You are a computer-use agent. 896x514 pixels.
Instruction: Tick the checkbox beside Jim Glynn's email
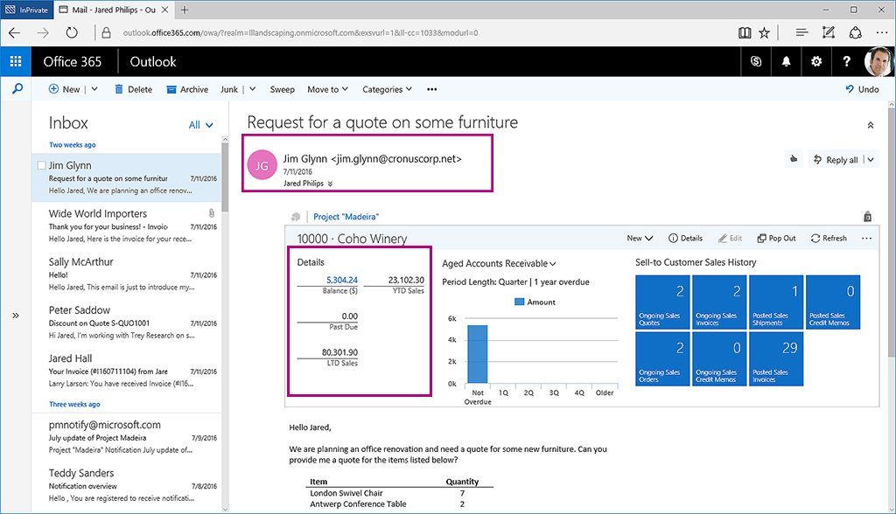tap(41, 165)
